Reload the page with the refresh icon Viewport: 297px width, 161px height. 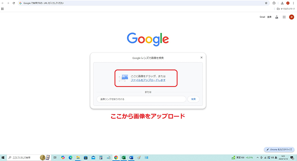pos(14,3)
